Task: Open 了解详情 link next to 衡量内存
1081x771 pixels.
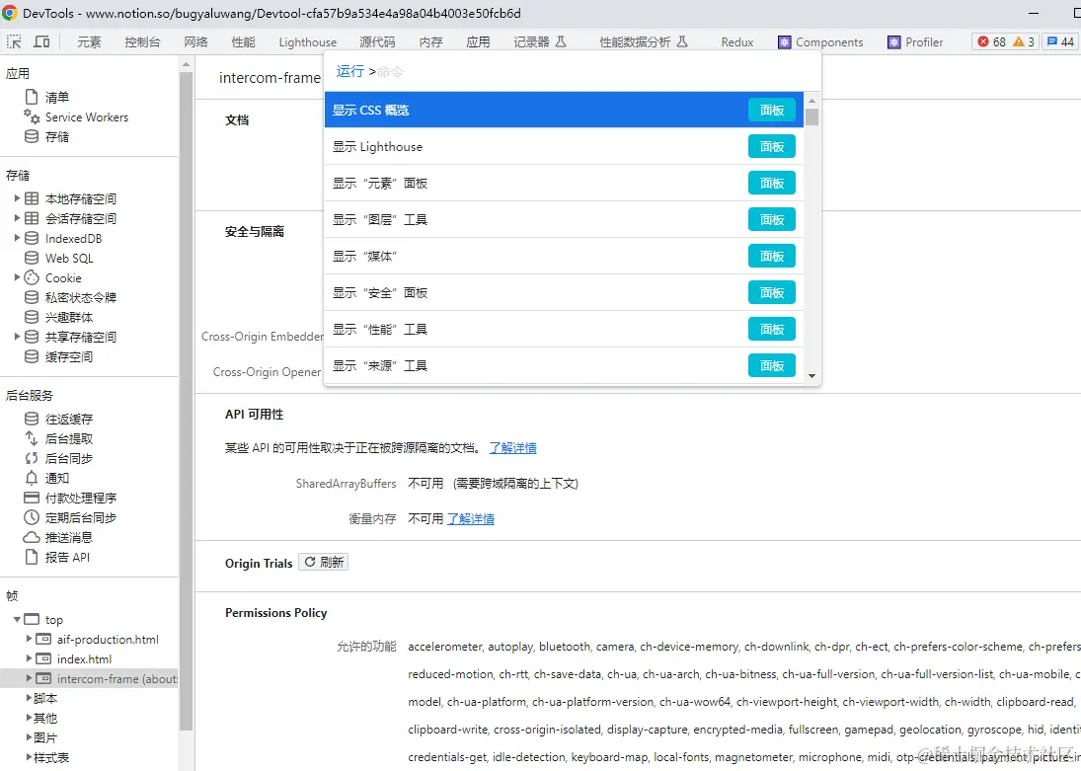Action: click(x=471, y=518)
